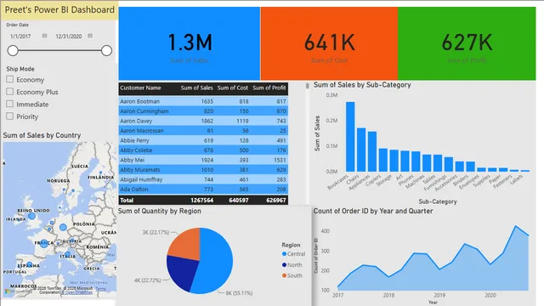This screenshot has height=306, width=544.
Task: Select the Aaron Bootman row name
Action: click(x=139, y=101)
